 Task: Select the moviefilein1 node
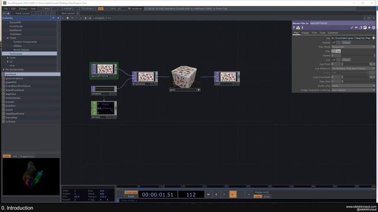tap(104, 71)
